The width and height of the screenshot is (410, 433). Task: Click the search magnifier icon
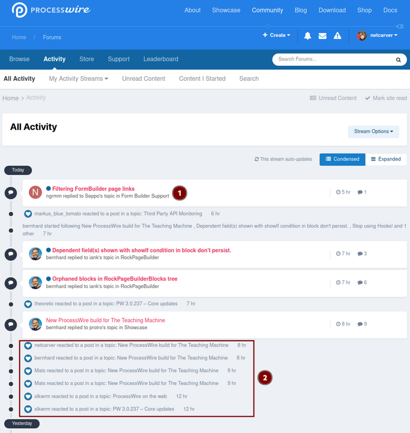tap(398, 59)
